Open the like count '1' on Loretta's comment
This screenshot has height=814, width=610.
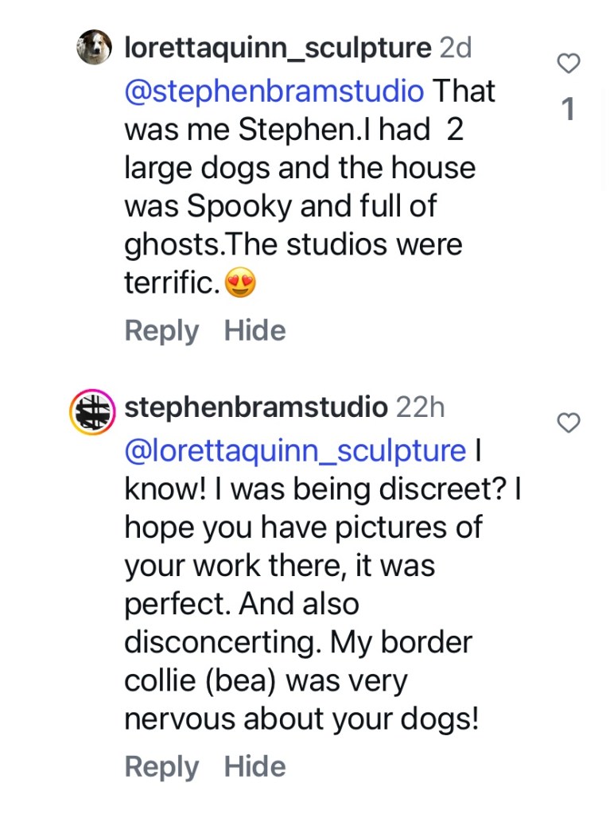(x=568, y=110)
